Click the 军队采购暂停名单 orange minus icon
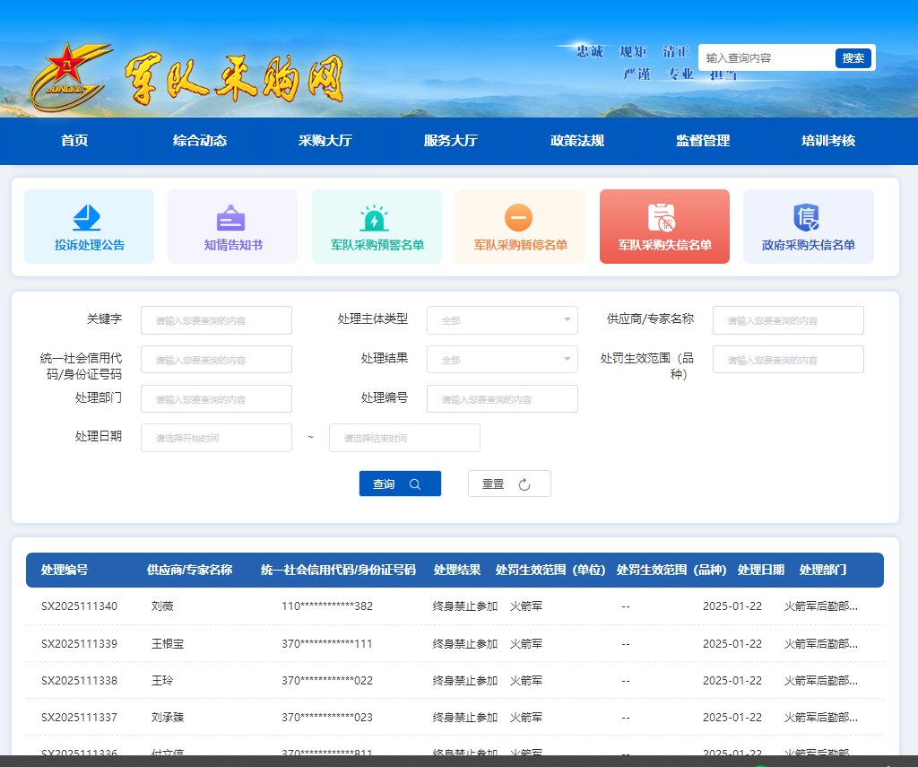This screenshot has width=918, height=767. click(x=519, y=218)
